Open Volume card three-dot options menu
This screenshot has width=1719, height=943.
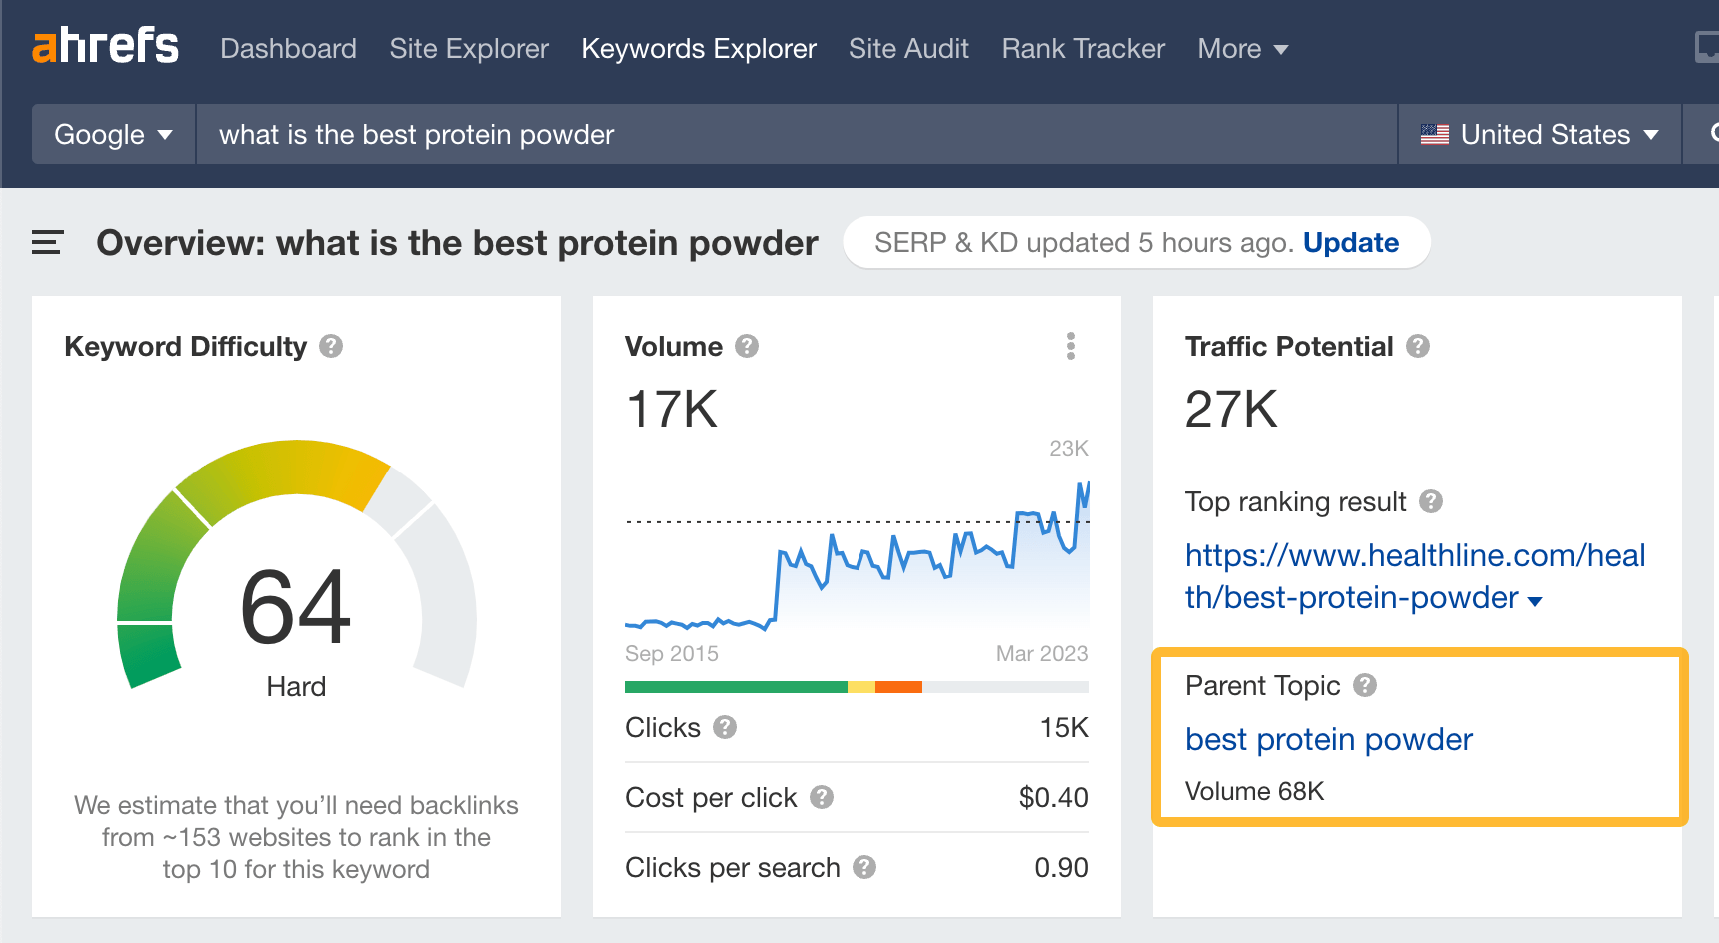coord(1070,346)
